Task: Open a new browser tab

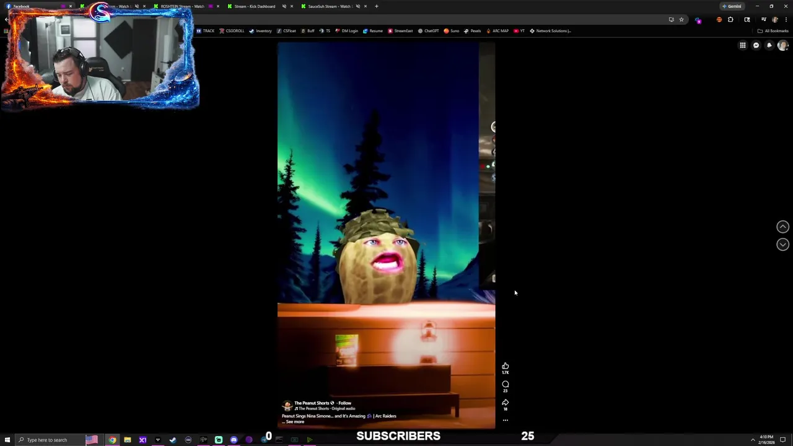Action: (377, 6)
